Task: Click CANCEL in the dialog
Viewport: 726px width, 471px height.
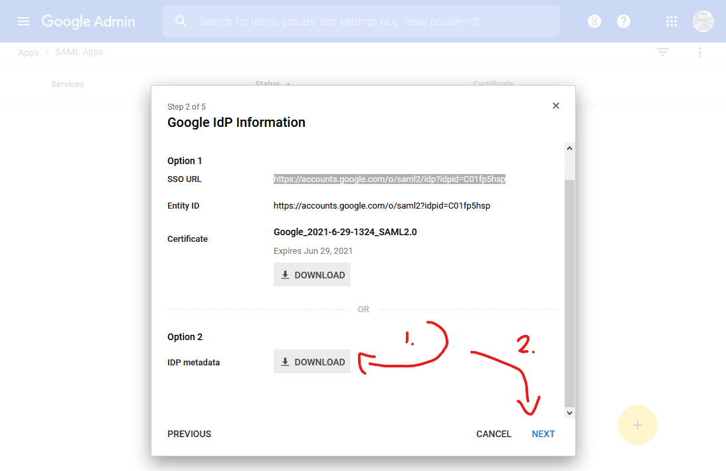Action: click(x=494, y=434)
